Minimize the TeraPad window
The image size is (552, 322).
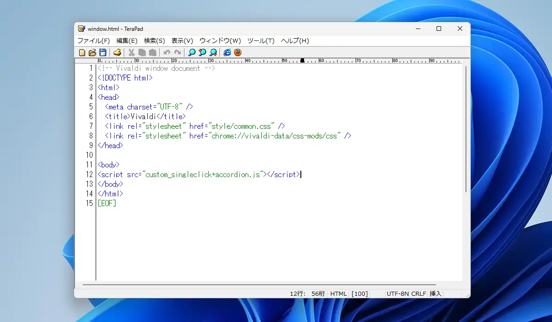click(418, 29)
